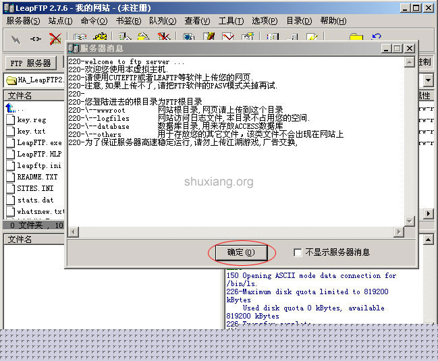438x361 pixels.
Task: Click the '220-\--wwwroot' message line
Action: [x=176, y=110]
